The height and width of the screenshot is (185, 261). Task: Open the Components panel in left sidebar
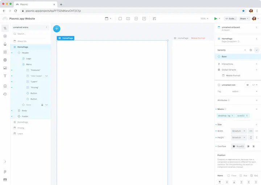pyautogui.click(x=5, y=52)
